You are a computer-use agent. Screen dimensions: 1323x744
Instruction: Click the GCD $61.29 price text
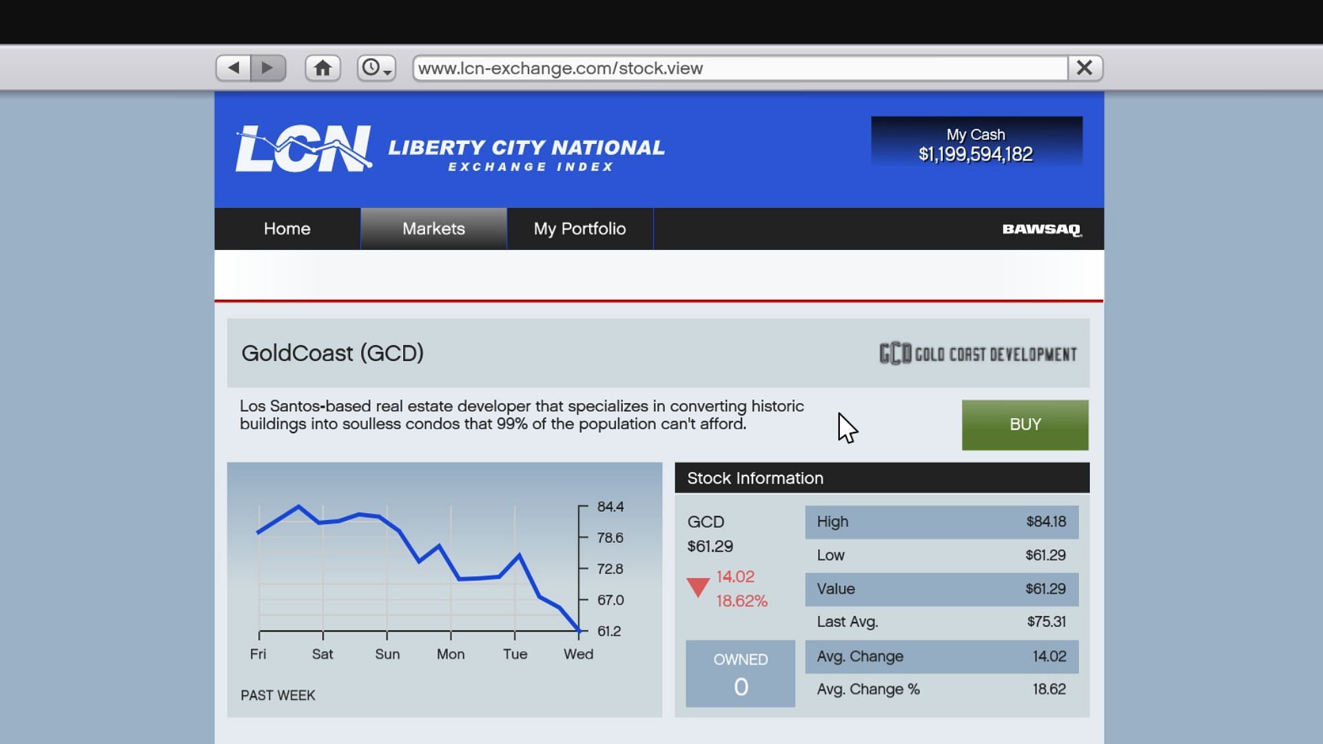tap(710, 534)
